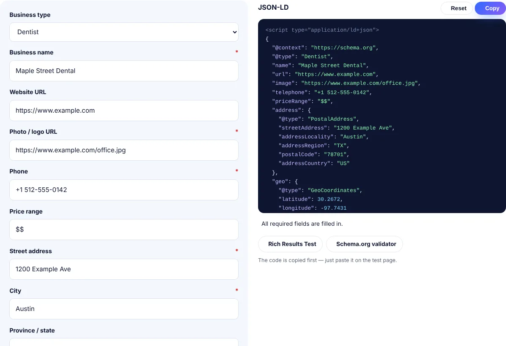Click the "name": "Maple Street Dental" line
This screenshot has width=506, height=346.
(321, 65)
